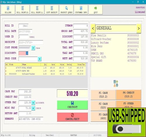The width and height of the screenshot is (146, 137).
Task: Go to next product category arrow
Action: (139, 28)
